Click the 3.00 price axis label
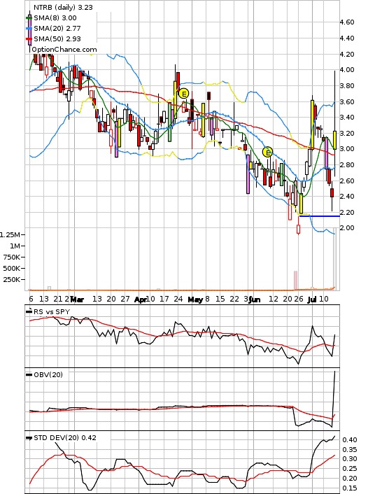This screenshot has height=494, width=368. tap(346, 149)
